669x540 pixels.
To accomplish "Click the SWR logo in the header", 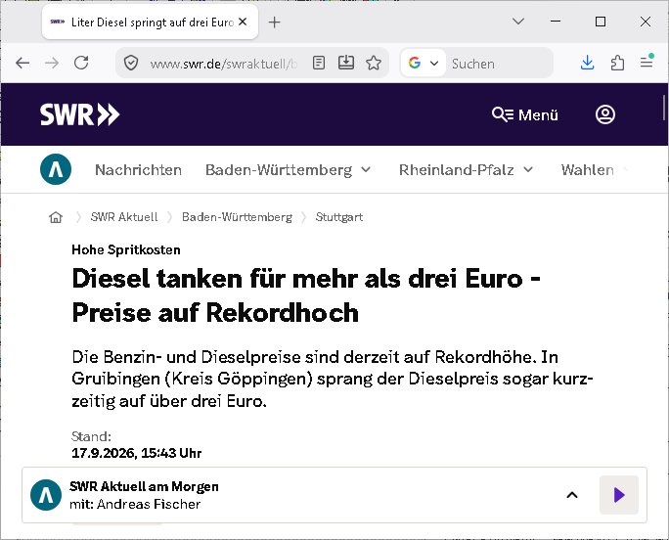I will pyautogui.click(x=80, y=114).
